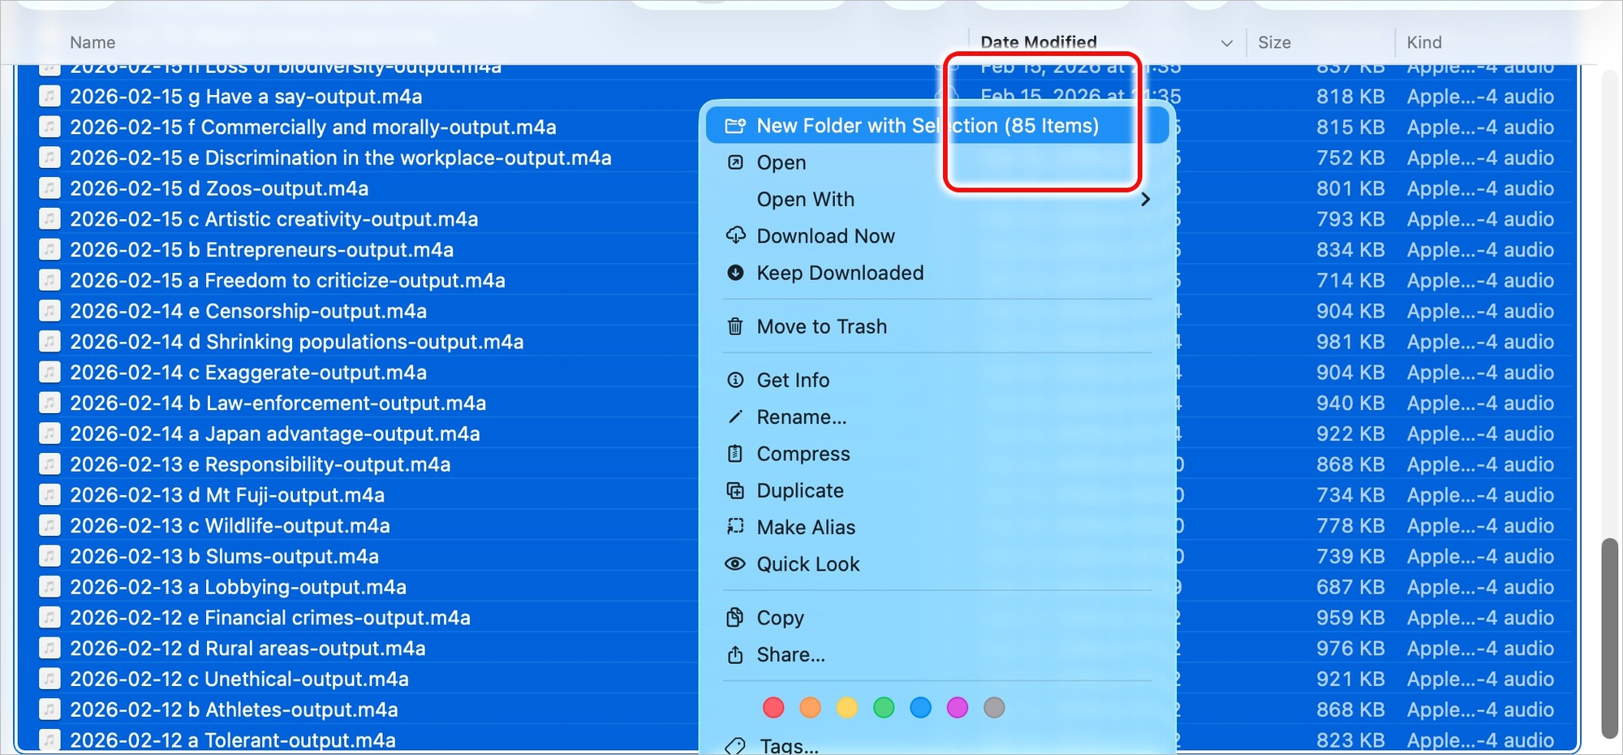
Task: Sort files by the Name column header
Action: click(x=93, y=42)
